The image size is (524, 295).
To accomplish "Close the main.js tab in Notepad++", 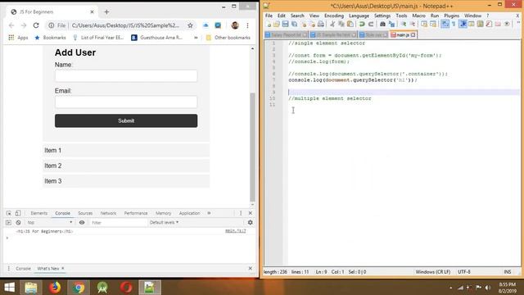I will coord(413,34).
